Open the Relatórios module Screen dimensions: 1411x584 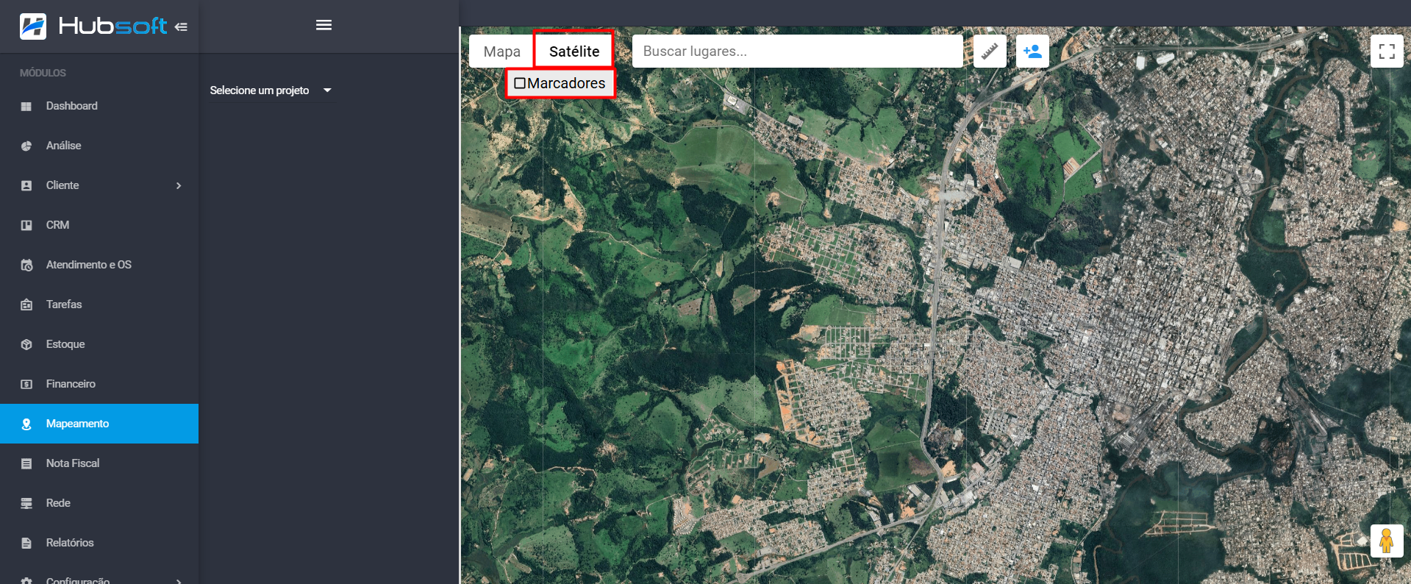[99, 543]
